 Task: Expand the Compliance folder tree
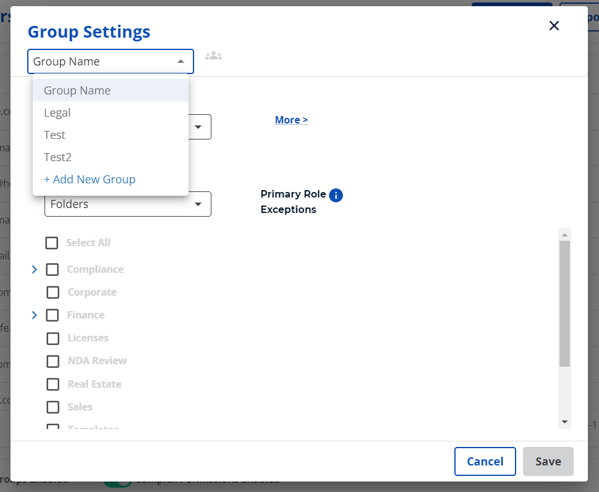(x=35, y=269)
